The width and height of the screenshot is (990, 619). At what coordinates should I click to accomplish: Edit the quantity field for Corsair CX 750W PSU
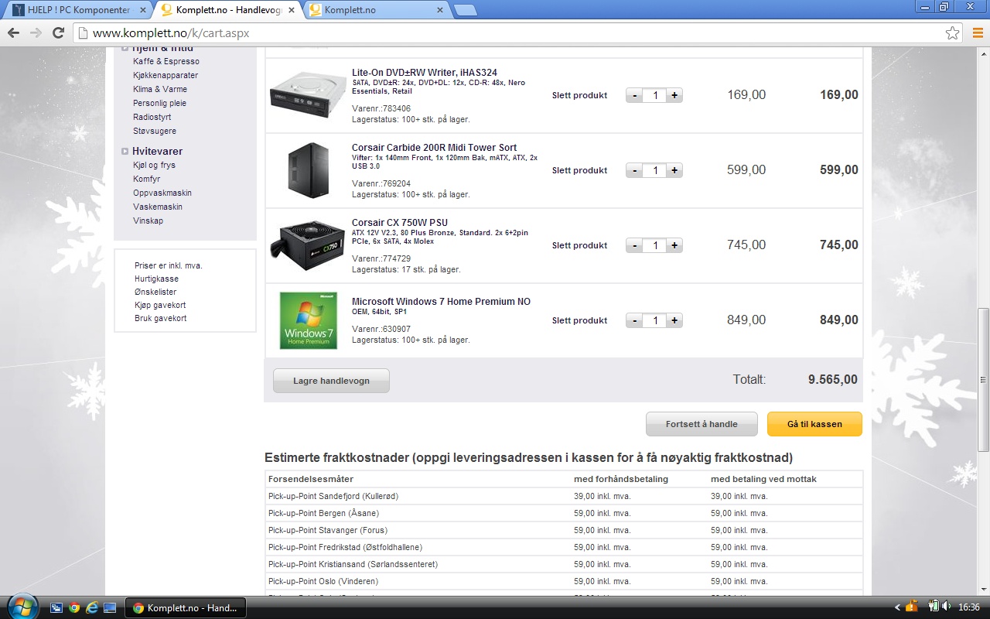pos(654,245)
